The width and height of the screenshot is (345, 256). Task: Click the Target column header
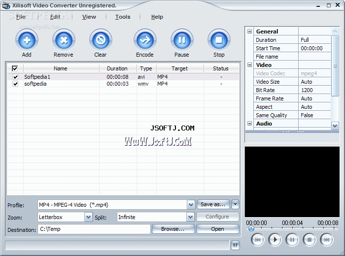point(180,68)
